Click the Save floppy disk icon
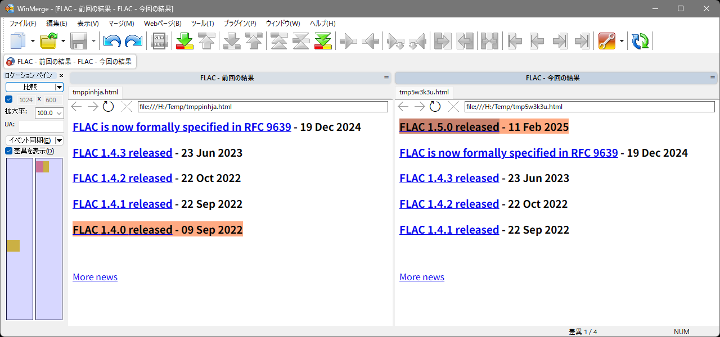Screen dimensions: 720x337 [x=79, y=41]
